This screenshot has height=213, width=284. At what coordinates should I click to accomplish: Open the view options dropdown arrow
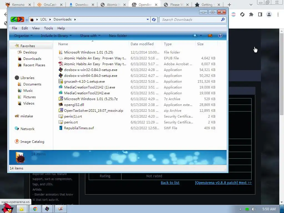pos(201,35)
